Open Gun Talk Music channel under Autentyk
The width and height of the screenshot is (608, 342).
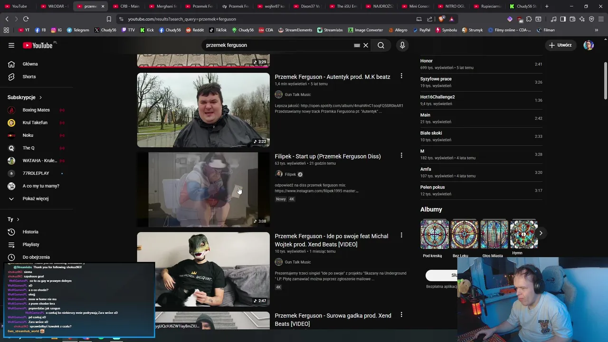point(298,95)
